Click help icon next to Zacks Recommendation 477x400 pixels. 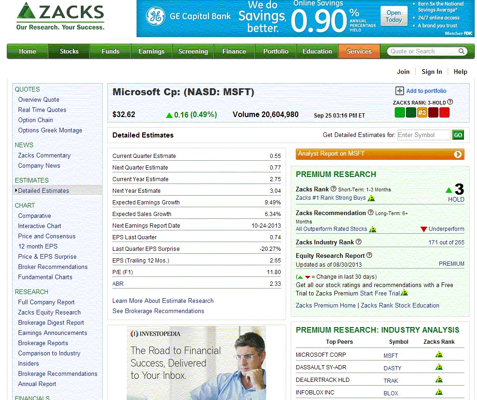370,213
